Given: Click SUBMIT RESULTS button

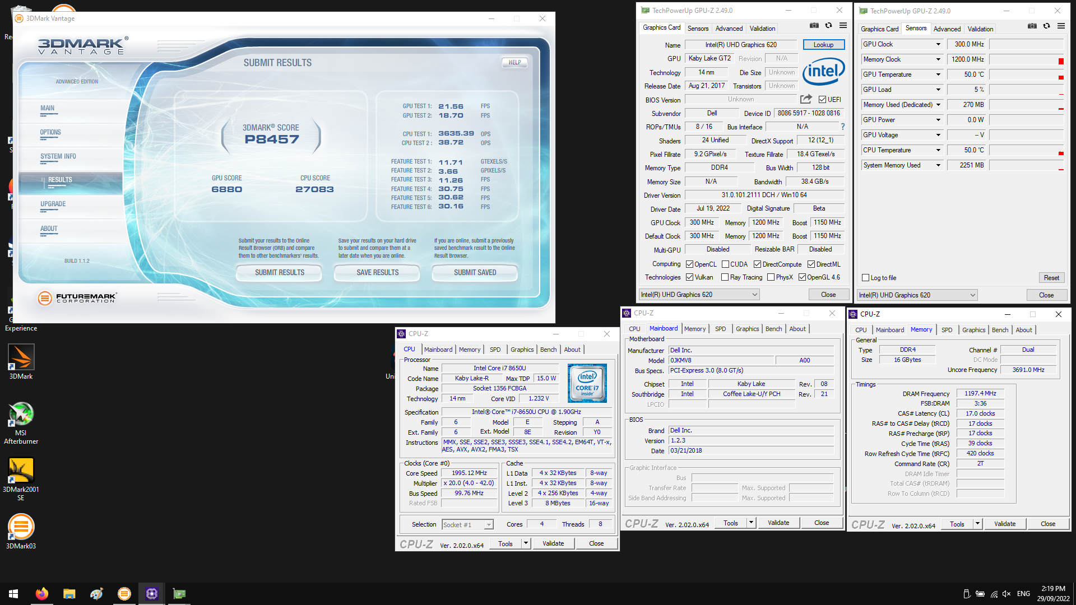Looking at the screenshot, I should [280, 272].
